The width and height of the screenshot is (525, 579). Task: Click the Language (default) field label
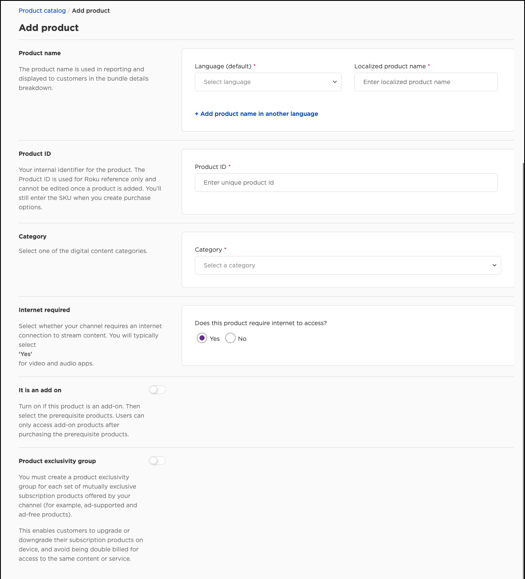click(x=223, y=66)
